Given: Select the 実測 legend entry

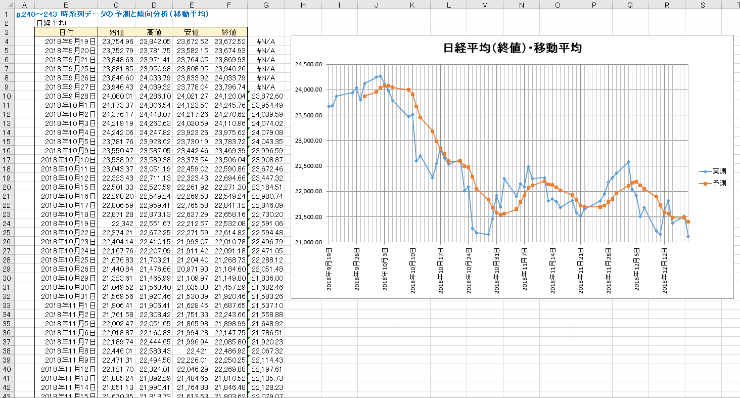Looking at the screenshot, I should (x=713, y=171).
